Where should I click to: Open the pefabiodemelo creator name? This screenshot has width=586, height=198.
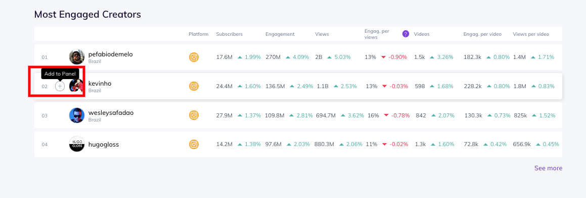click(111, 54)
